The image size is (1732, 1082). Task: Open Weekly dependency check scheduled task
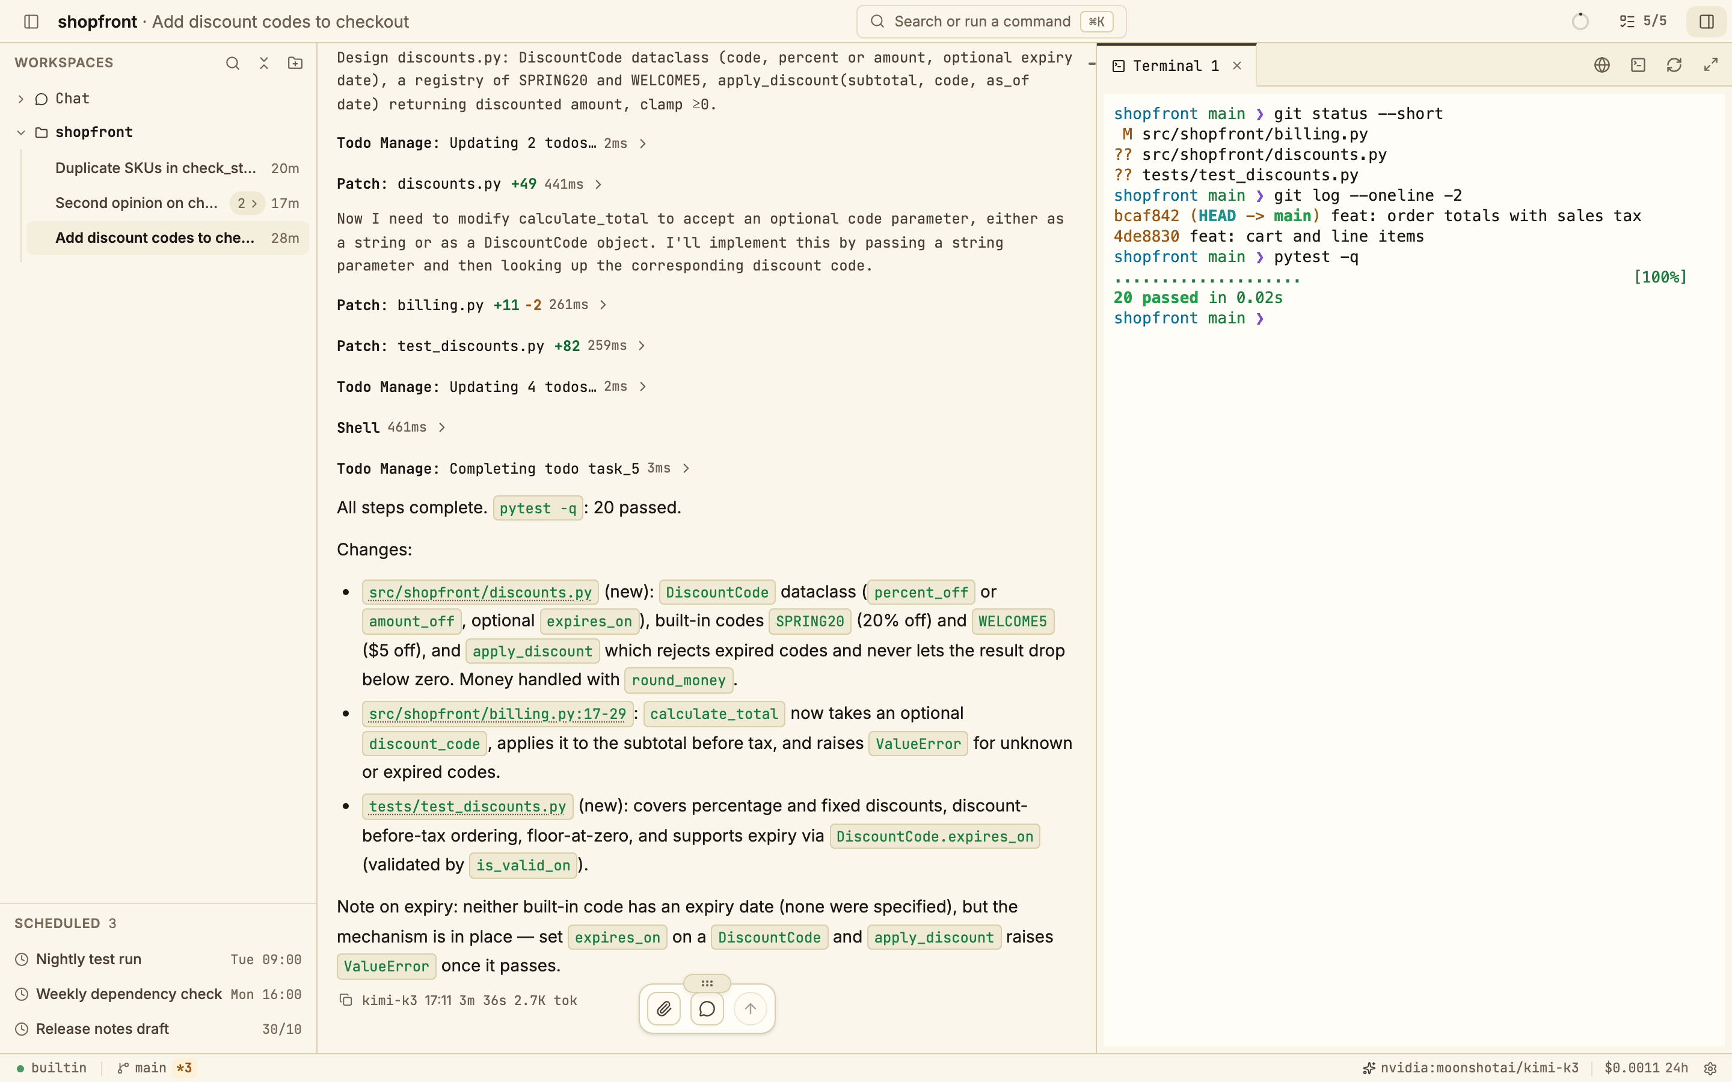coord(158,994)
